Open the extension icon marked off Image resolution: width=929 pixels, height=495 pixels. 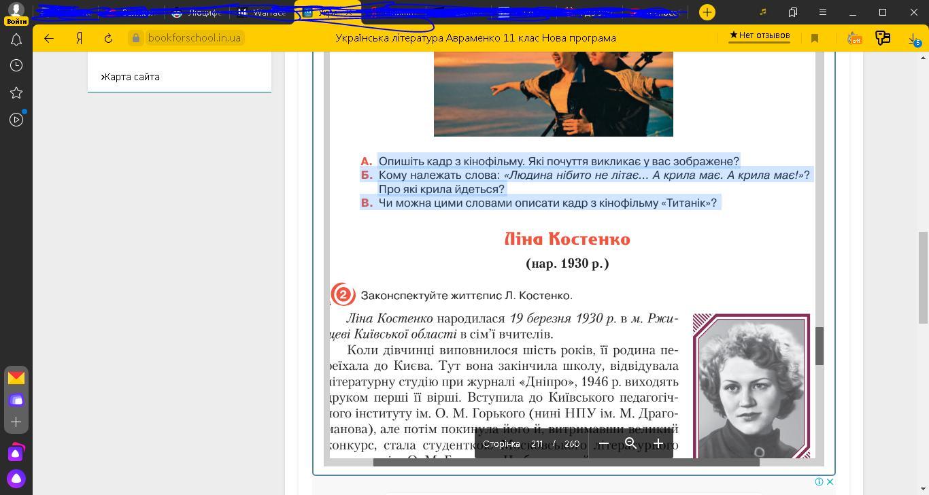(854, 39)
